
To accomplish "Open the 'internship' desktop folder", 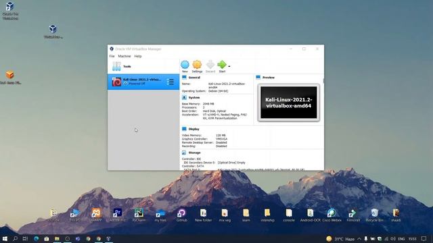I will 267,215.
